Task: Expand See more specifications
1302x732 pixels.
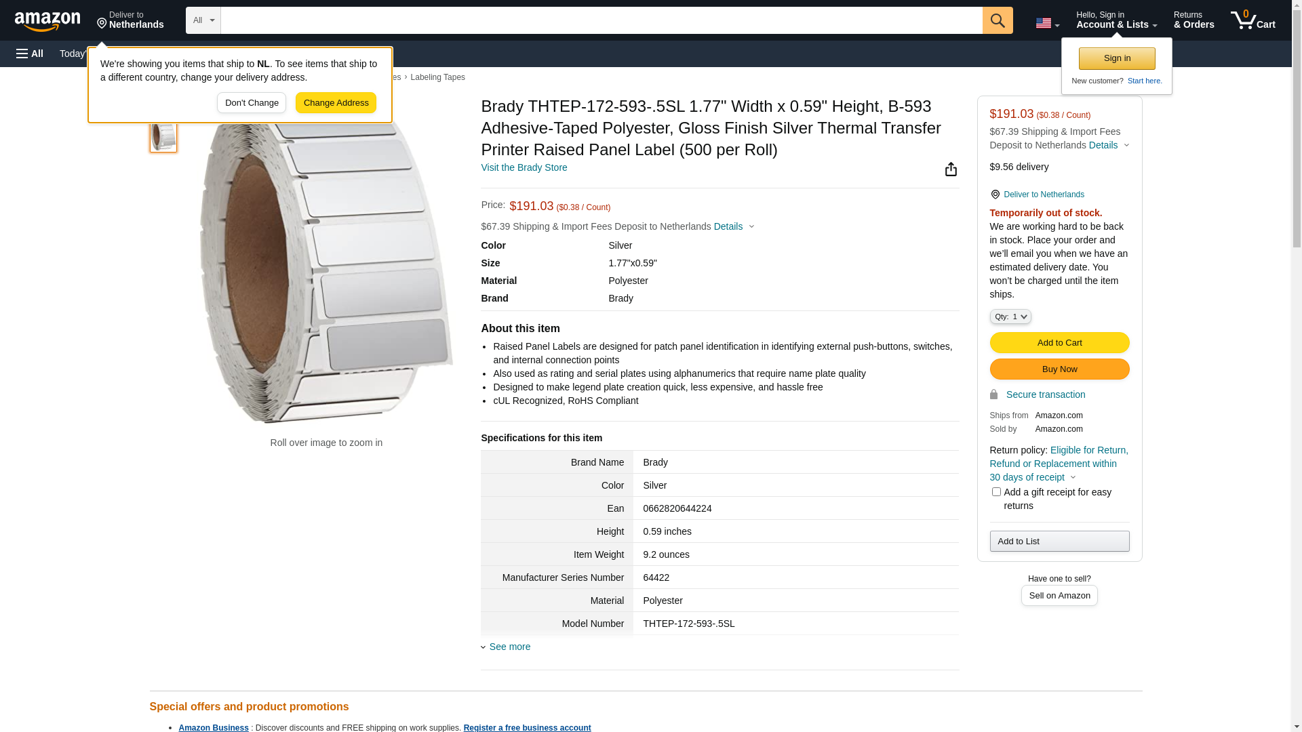Action: point(509,647)
